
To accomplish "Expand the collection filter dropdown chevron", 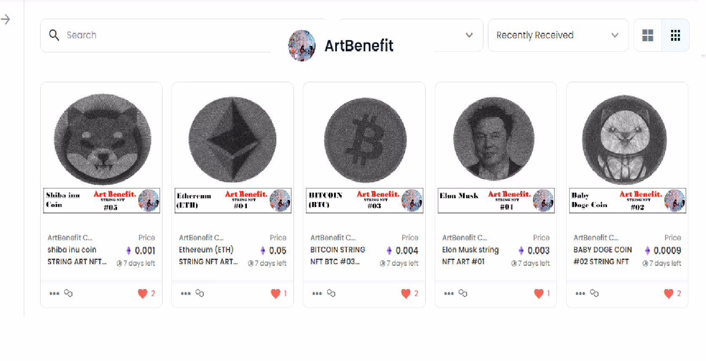I will (x=469, y=35).
